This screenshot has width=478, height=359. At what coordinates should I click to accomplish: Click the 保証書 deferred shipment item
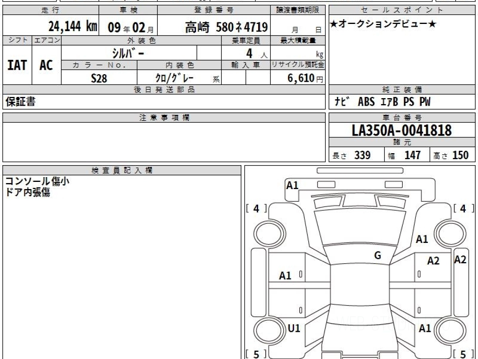click(x=20, y=102)
